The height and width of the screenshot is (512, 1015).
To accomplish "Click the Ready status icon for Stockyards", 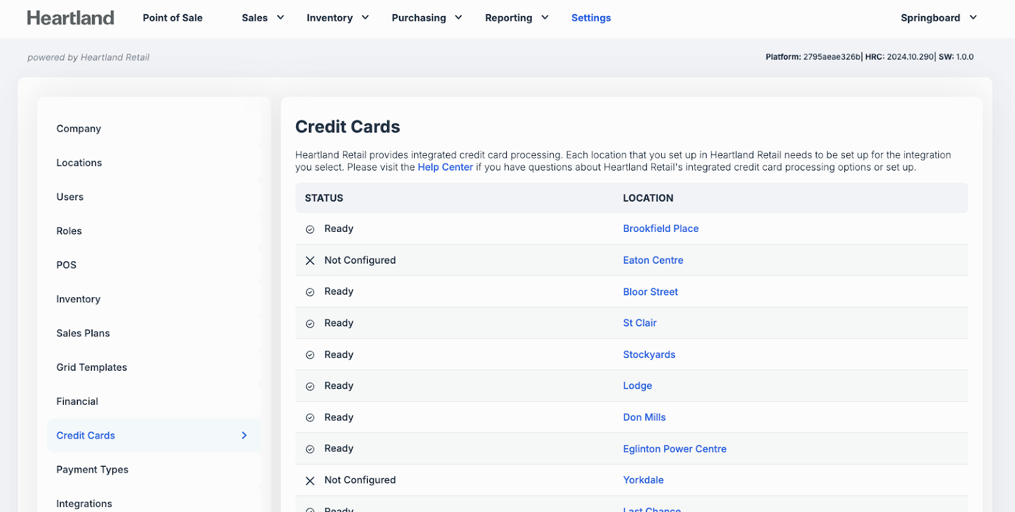I will pos(310,355).
